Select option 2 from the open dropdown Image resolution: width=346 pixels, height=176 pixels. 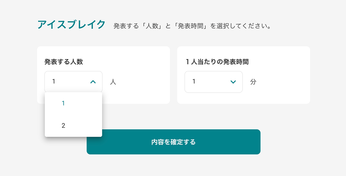(63, 125)
